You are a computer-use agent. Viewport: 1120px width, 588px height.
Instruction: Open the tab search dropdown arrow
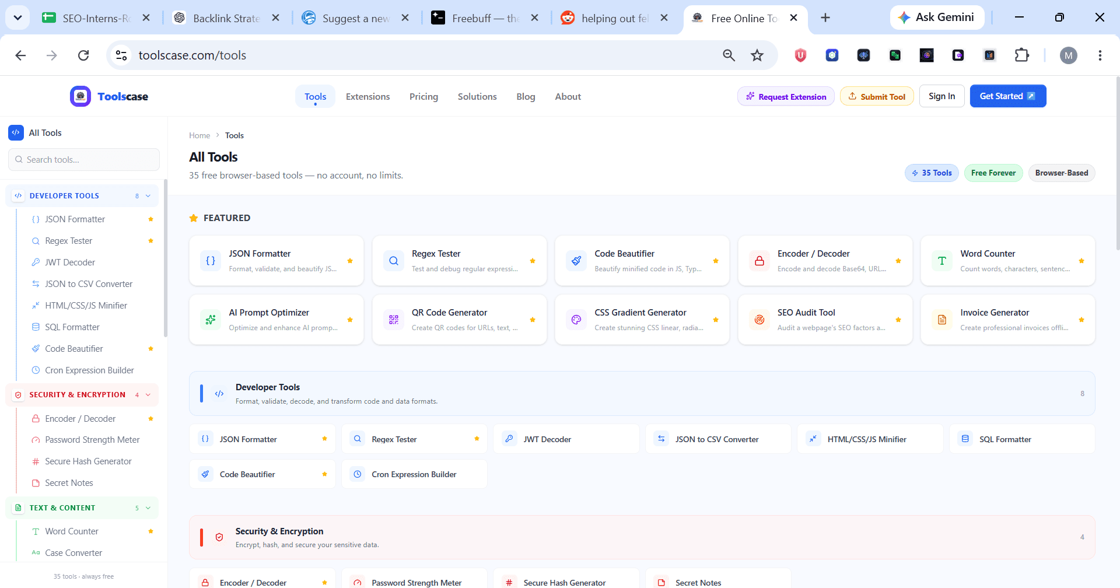point(17,17)
